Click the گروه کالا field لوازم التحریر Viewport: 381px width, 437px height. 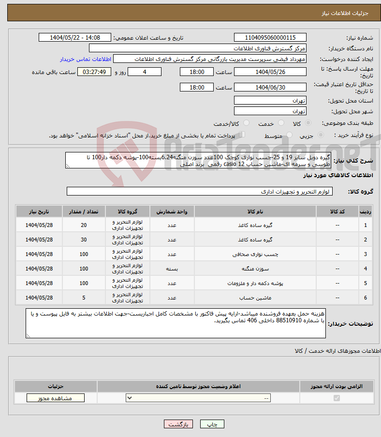[x=199, y=192]
